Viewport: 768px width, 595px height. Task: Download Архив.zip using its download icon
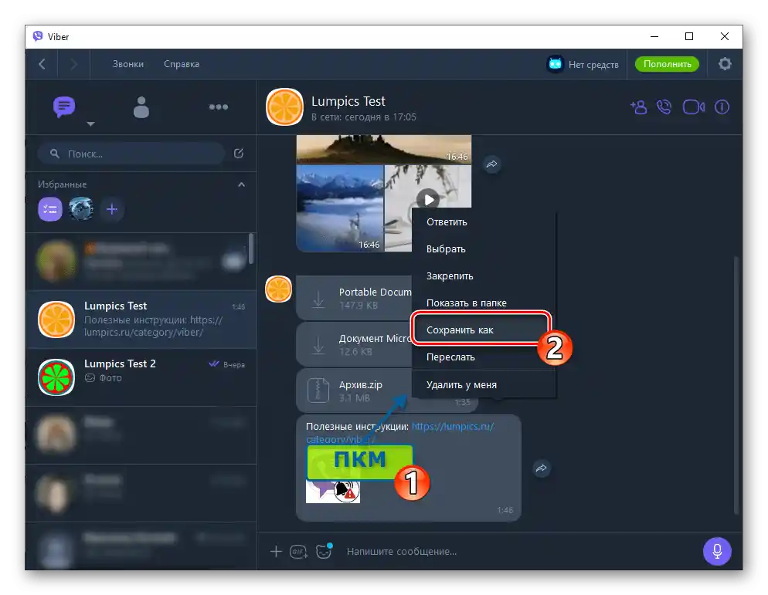(x=318, y=390)
